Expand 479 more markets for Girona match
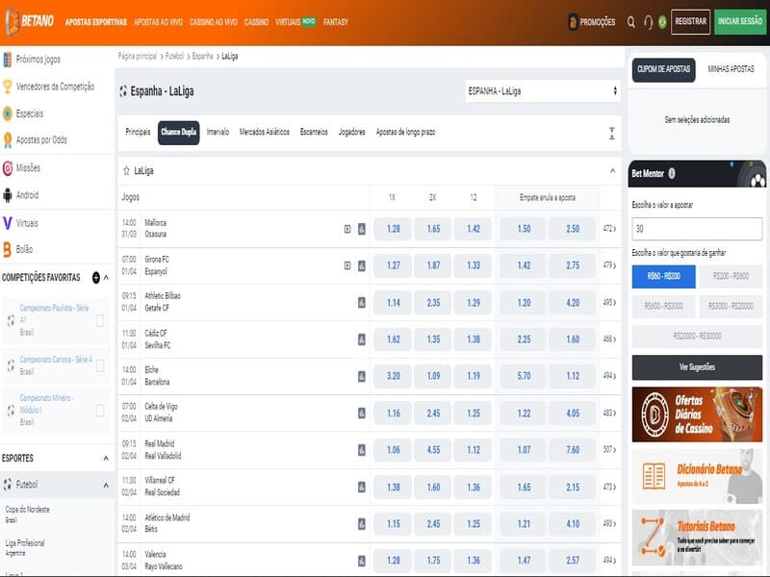770x577 pixels. coord(609,265)
